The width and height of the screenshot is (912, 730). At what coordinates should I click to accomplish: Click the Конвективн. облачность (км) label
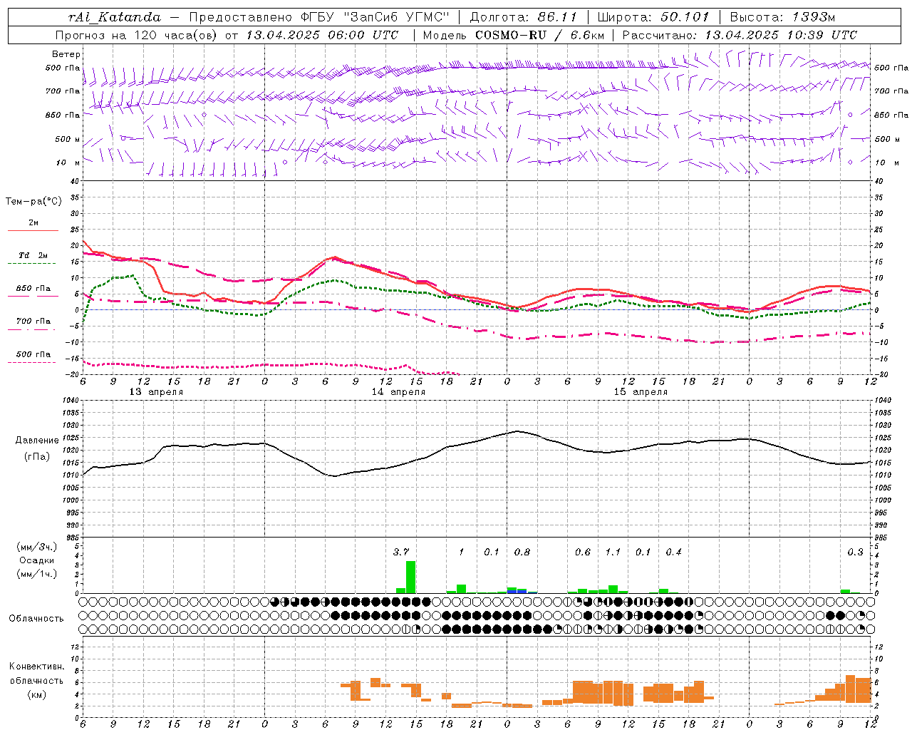pyautogui.click(x=37, y=681)
